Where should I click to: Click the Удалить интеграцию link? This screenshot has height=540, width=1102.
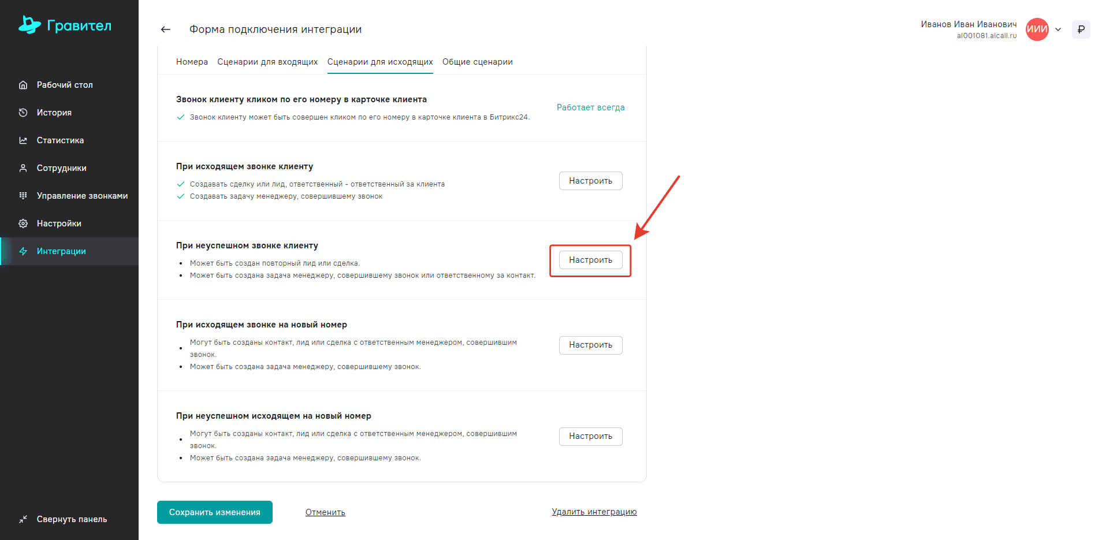(594, 512)
